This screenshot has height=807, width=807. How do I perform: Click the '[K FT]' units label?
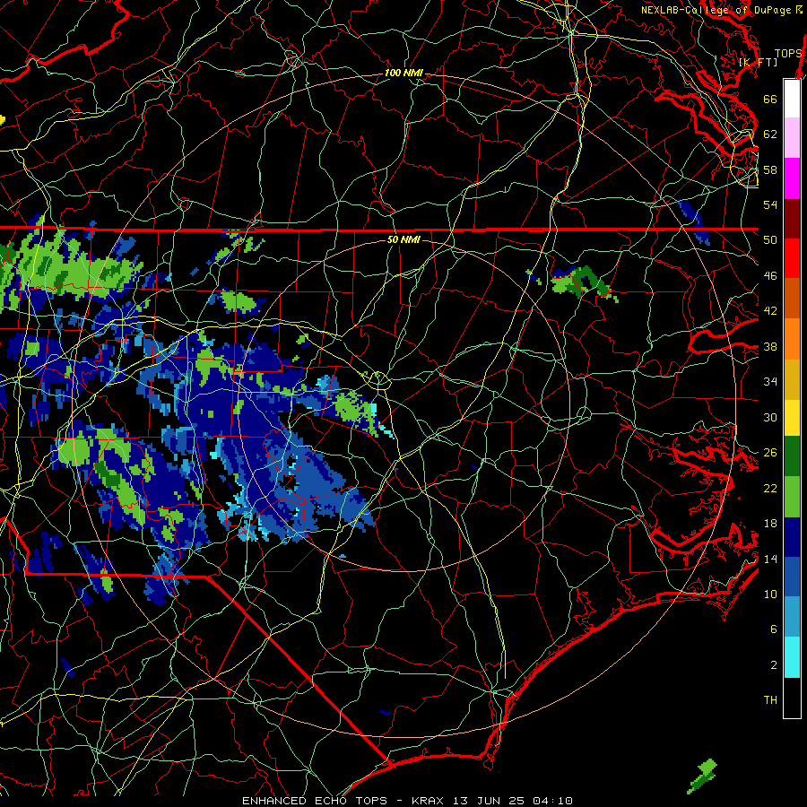click(x=758, y=62)
